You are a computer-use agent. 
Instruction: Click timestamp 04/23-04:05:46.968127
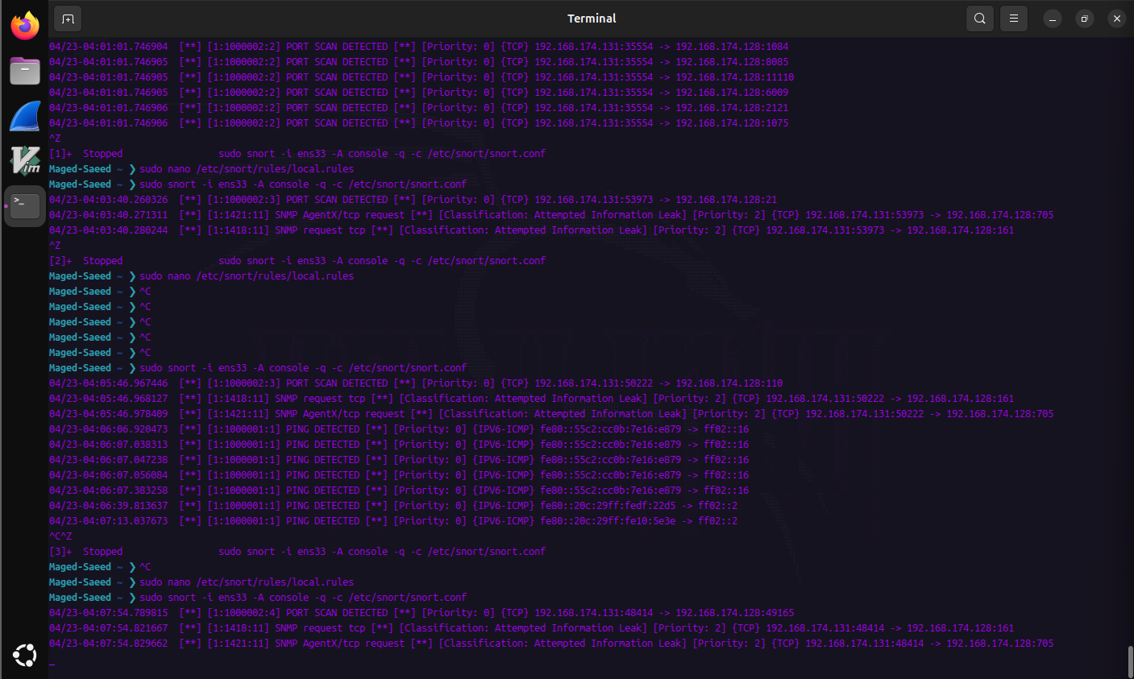click(x=109, y=399)
